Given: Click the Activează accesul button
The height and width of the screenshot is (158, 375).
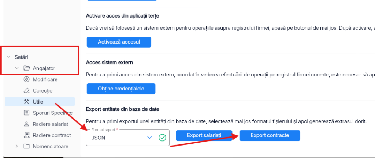Looking at the screenshot, I should point(119,42).
